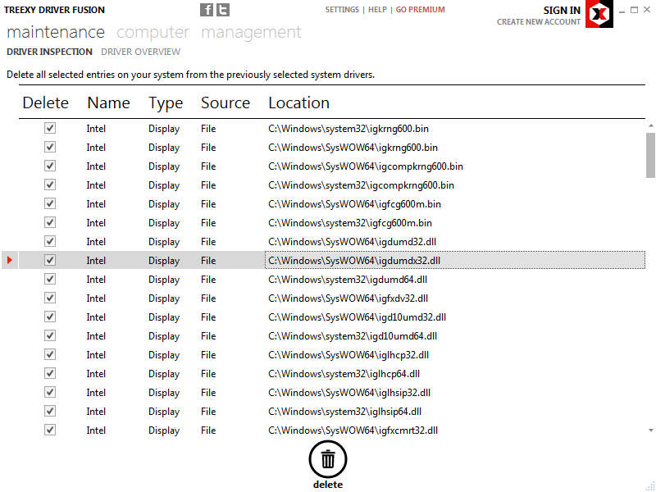Toggle checkbox for iglhcp64.dll
Screen dimensions: 656x492
(x=50, y=373)
